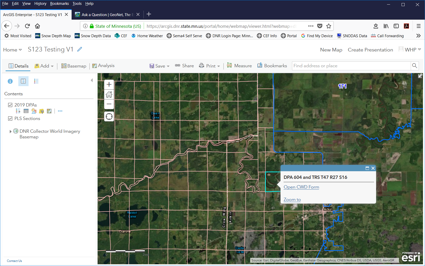Open a new browser tab

click(x=149, y=14)
